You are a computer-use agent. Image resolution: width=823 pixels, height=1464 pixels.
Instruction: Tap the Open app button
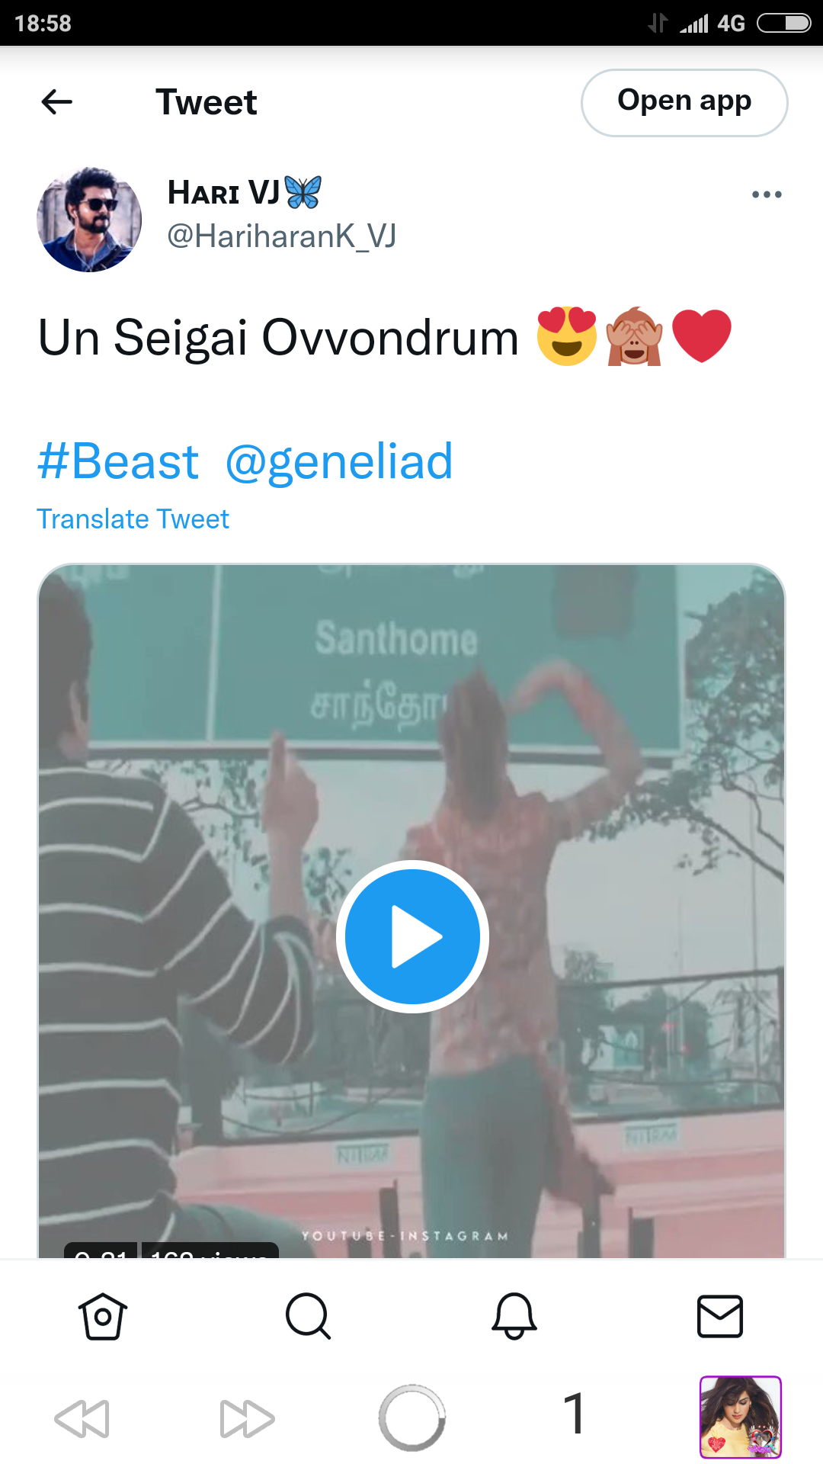[684, 102]
